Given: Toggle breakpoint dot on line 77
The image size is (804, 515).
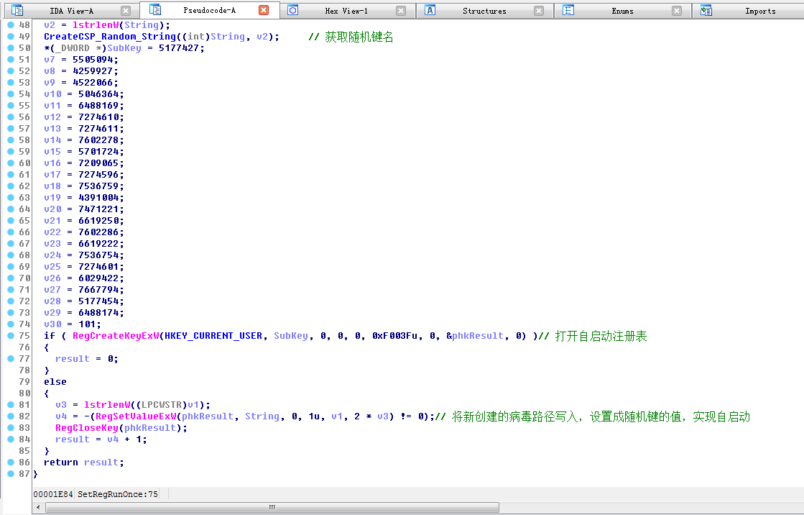Looking at the screenshot, I should pyautogui.click(x=11, y=358).
